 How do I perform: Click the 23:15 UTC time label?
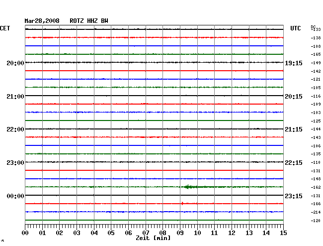pos(294,196)
